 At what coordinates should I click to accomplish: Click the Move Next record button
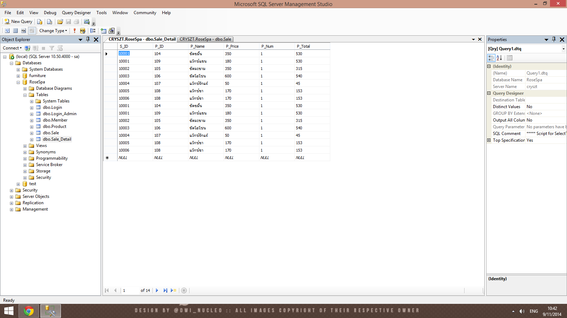pyautogui.click(x=157, y=290)
